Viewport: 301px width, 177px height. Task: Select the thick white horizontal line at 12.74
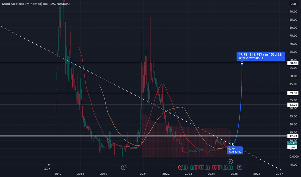click(144, 136)
